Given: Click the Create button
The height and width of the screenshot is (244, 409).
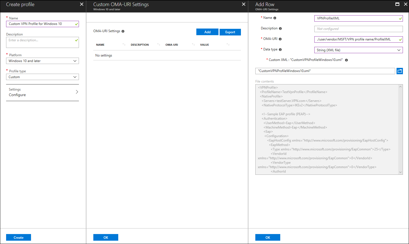Looking at the screenshot, I should coord(19,237).
